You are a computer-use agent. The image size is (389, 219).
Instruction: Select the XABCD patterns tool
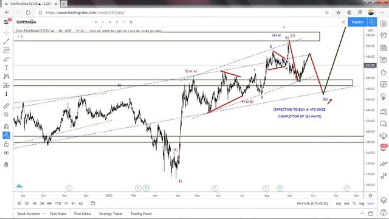(6, 76)
